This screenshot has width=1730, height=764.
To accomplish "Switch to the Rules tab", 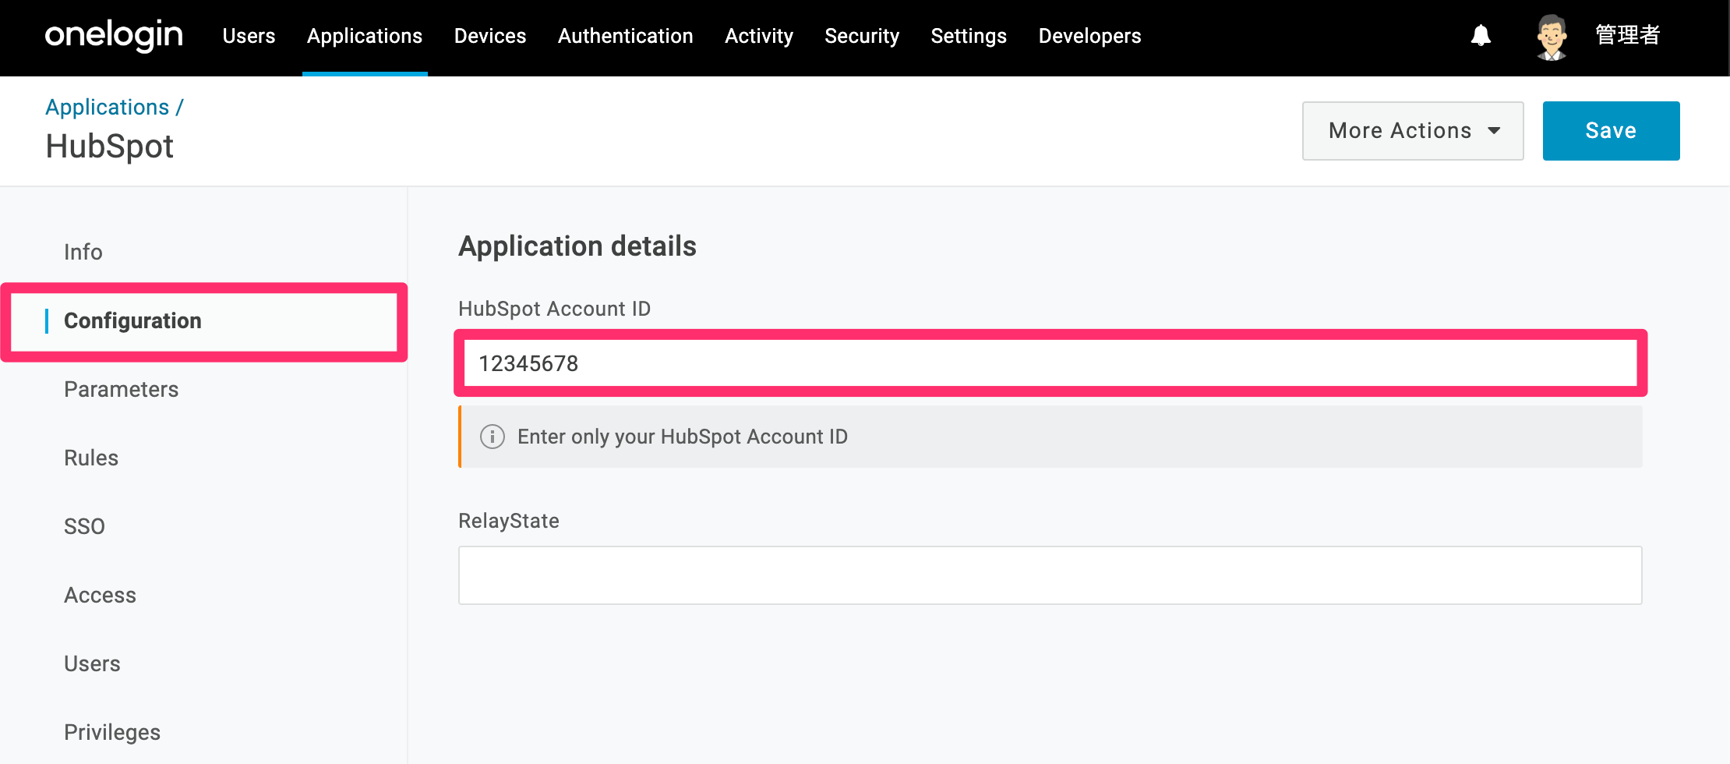I will pos(91,458).
